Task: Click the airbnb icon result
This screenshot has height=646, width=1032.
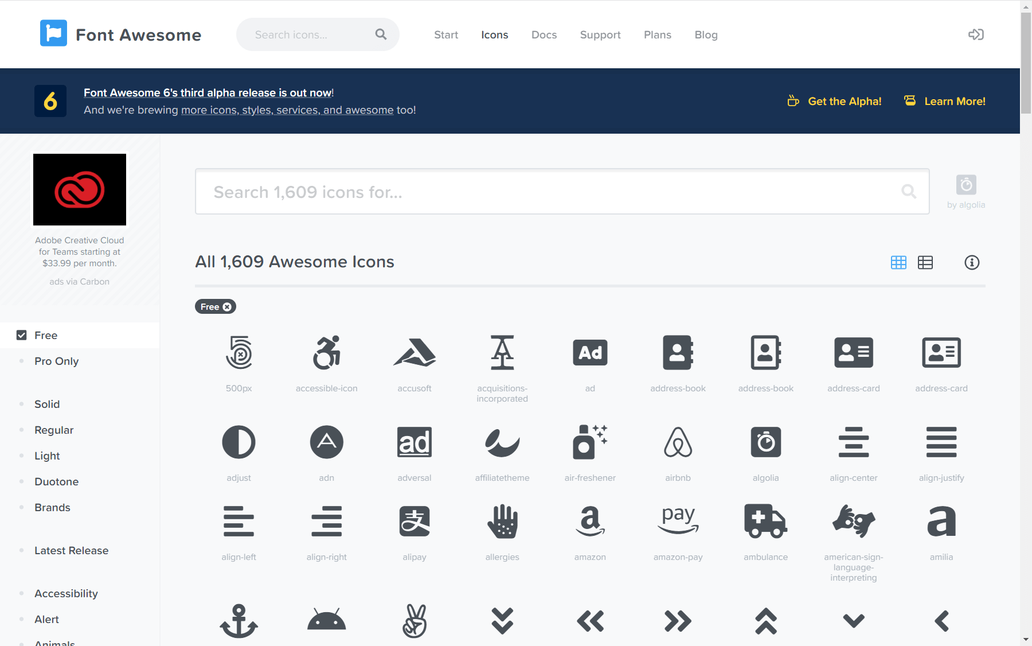Action: click(x=678, y=442)
